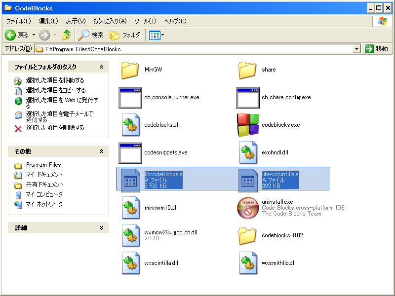
Task: Select the uninstall.exe NSIS icon
Action: click(248, 208)
